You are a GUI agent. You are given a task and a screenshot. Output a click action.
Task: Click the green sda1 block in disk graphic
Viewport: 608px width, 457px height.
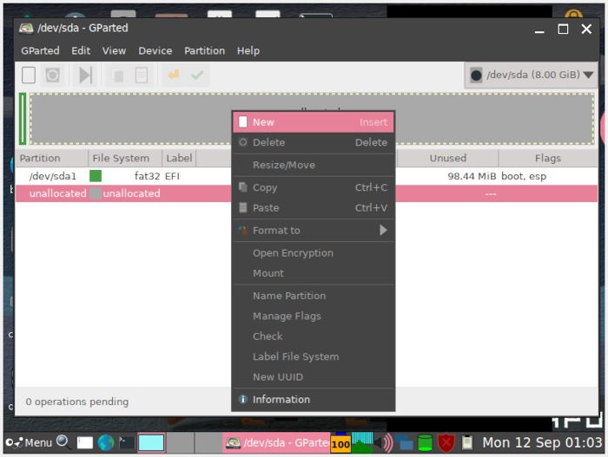pyautogui.click(x=23, y=119)
